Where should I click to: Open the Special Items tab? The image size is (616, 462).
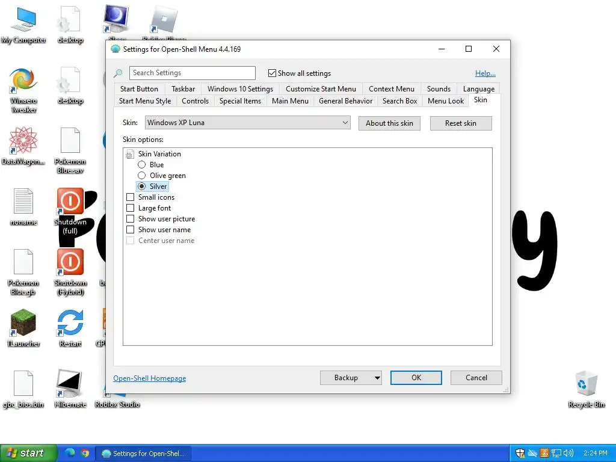point(240,101)
